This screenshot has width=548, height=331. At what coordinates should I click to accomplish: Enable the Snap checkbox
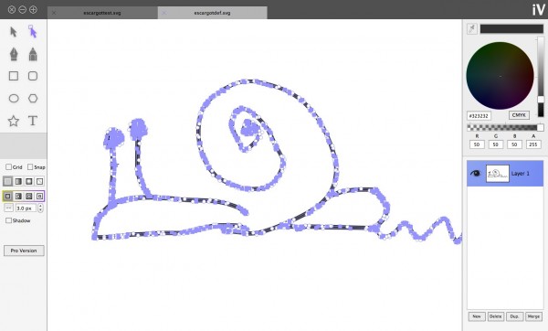tap(30, 167)
